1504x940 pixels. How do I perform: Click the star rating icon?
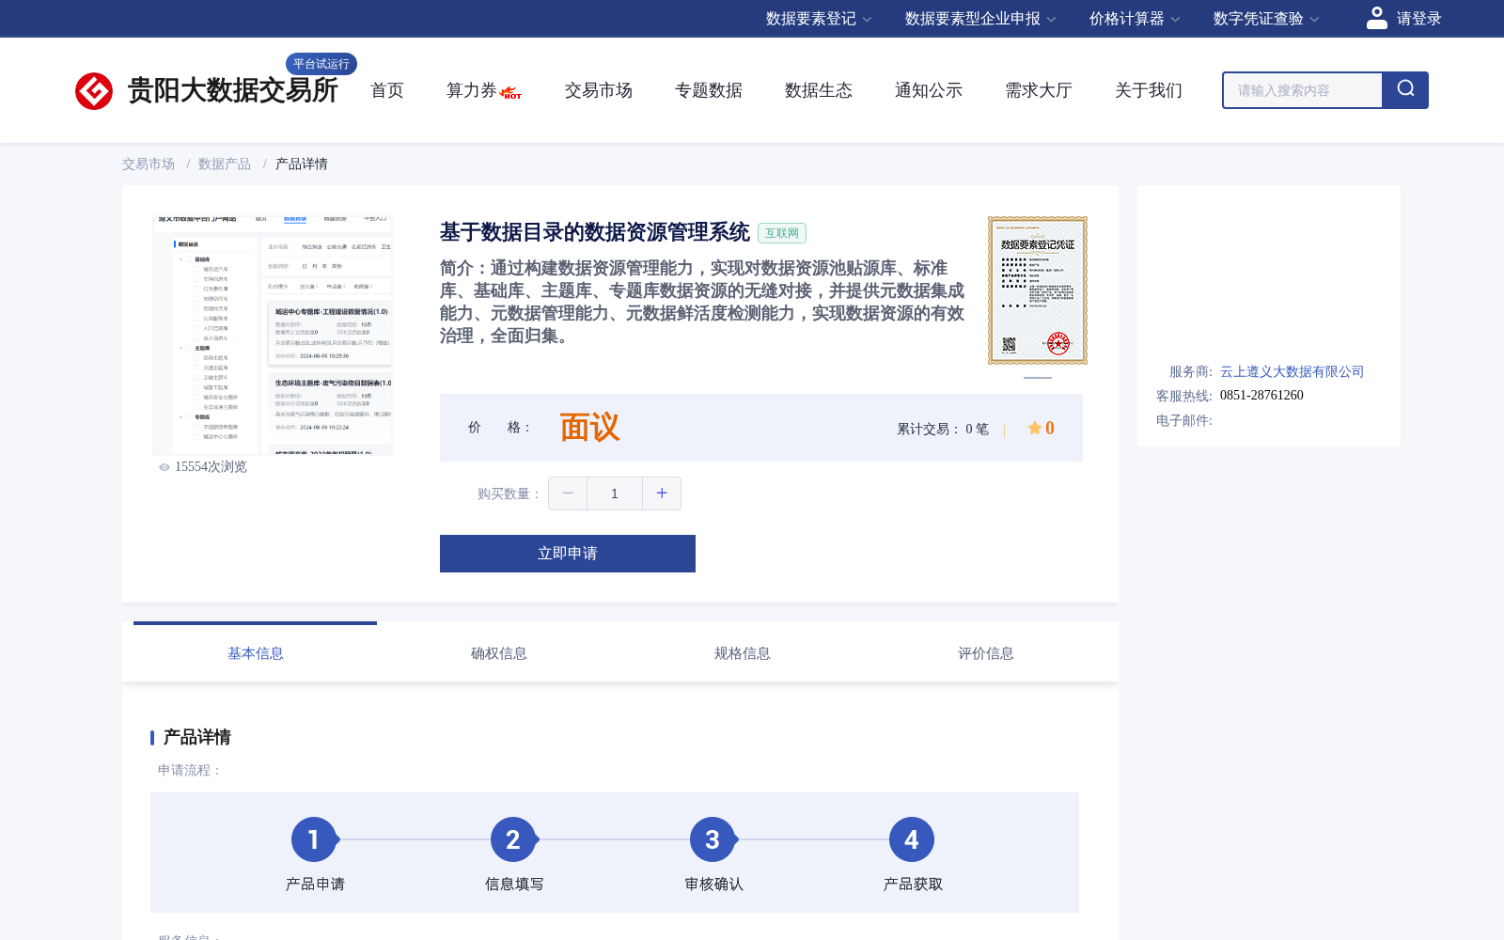point(1035,428)
